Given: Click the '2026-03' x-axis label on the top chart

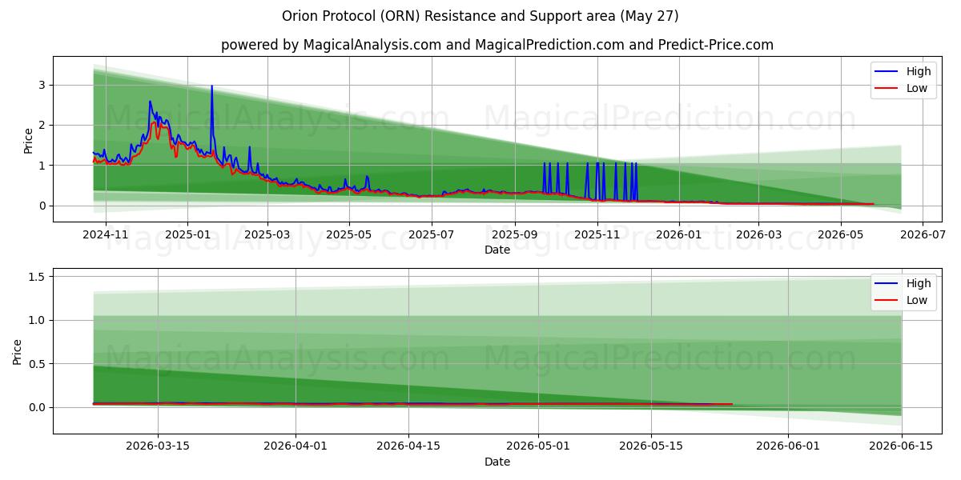Looking at the screenshot, I should (x=758, y=234).
